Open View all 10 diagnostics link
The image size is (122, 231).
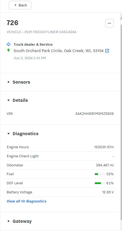click(26, 201)
